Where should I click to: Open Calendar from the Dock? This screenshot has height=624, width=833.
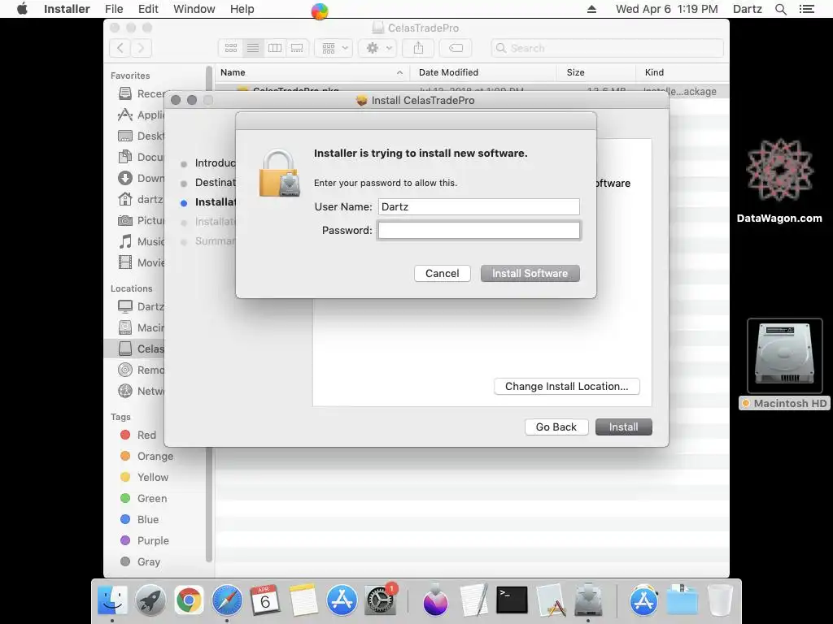click(265, 600)
